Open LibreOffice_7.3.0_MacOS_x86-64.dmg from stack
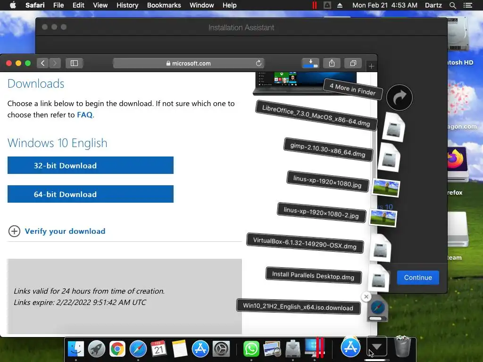This screenshot has width=483, height=362. pyautogui.click(x=316, y=115)
